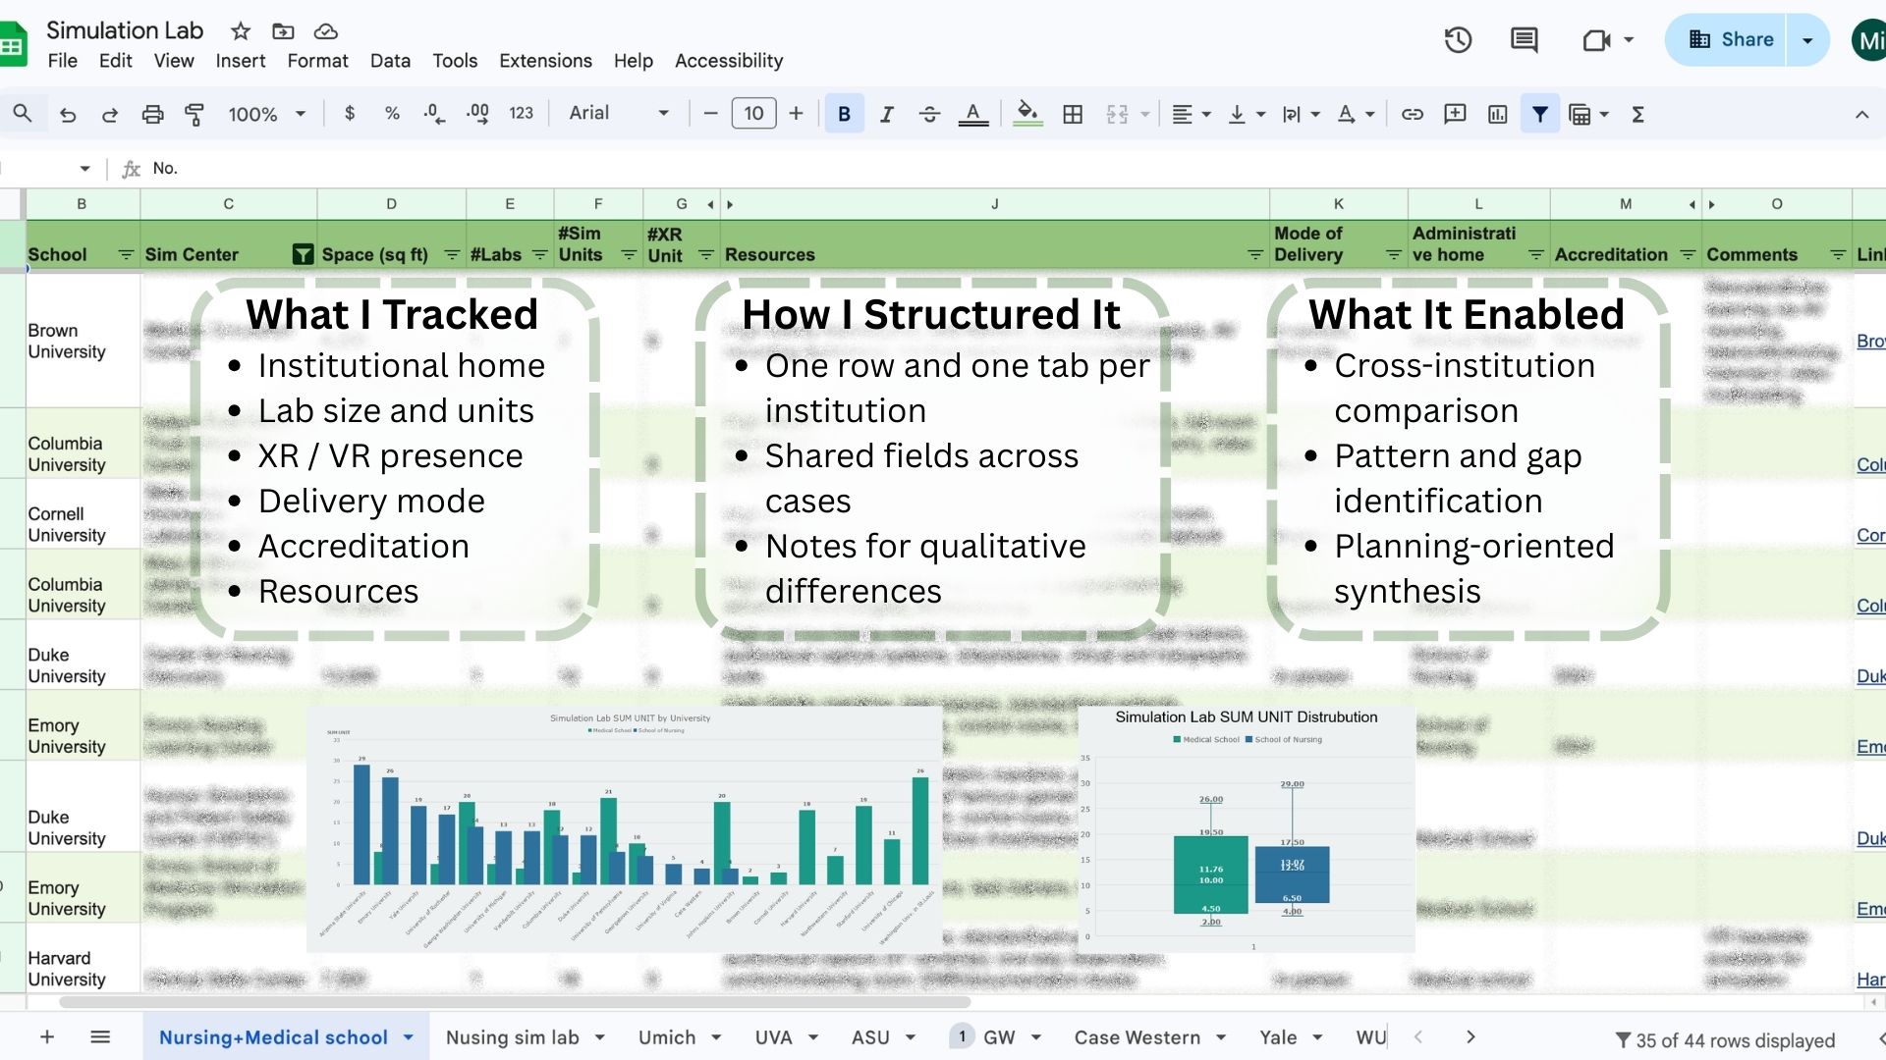The image size is (1886, 1060).
Task: Click the functions sigma icon
Action: click(x=1637, y=114)
